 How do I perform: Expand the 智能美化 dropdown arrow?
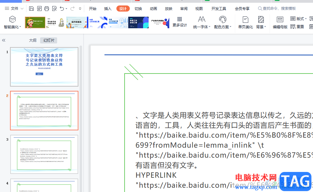(x=20, y=27)
